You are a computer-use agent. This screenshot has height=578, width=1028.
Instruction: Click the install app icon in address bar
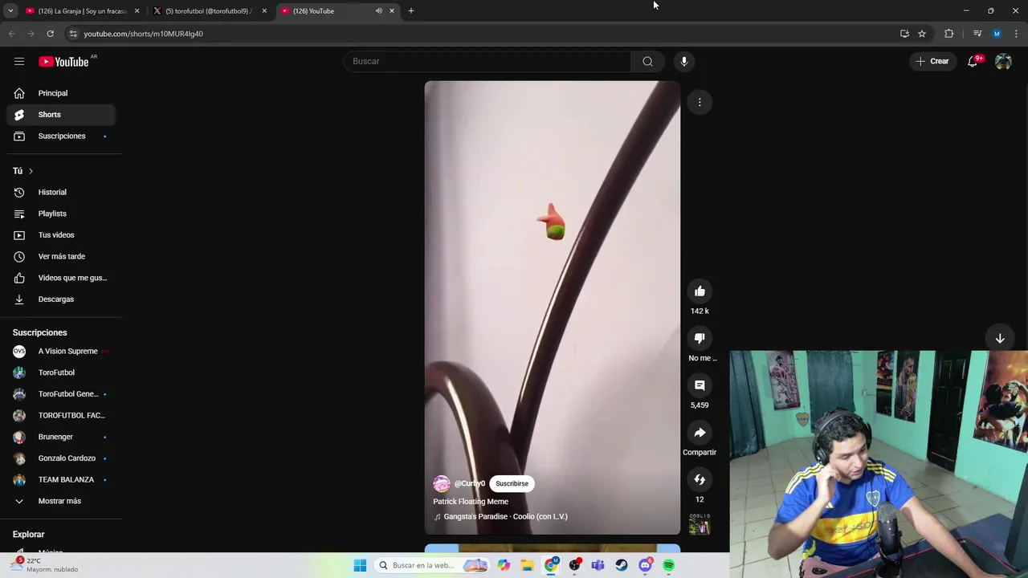click(x=904, y=34)
